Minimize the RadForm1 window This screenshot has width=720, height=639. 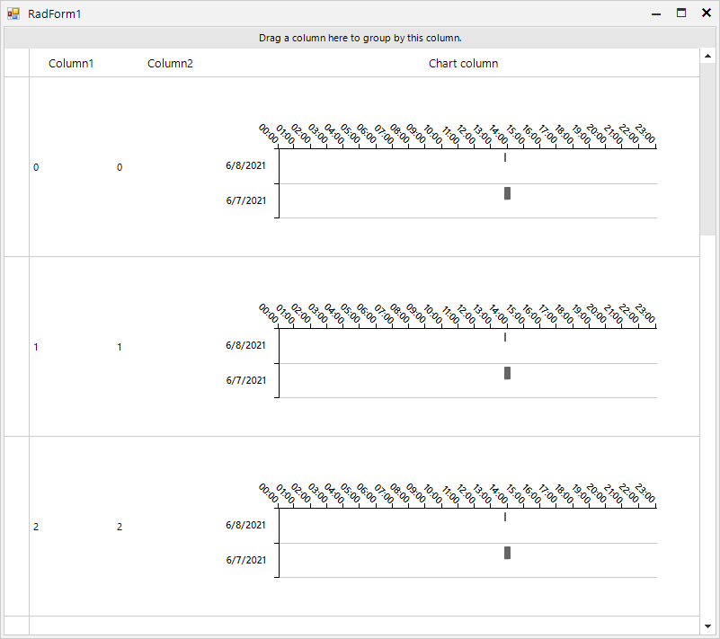click(656, 13)
